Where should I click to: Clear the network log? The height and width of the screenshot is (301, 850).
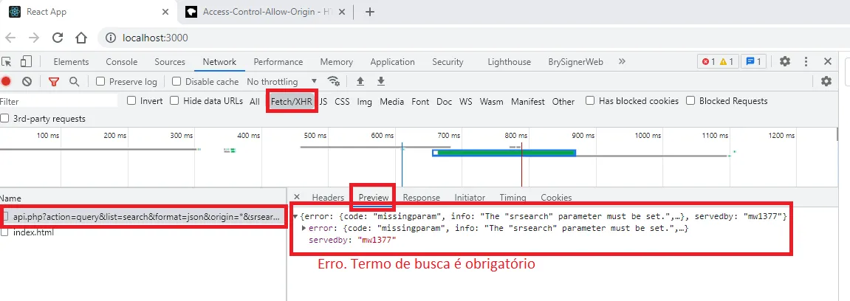[27, 82]
